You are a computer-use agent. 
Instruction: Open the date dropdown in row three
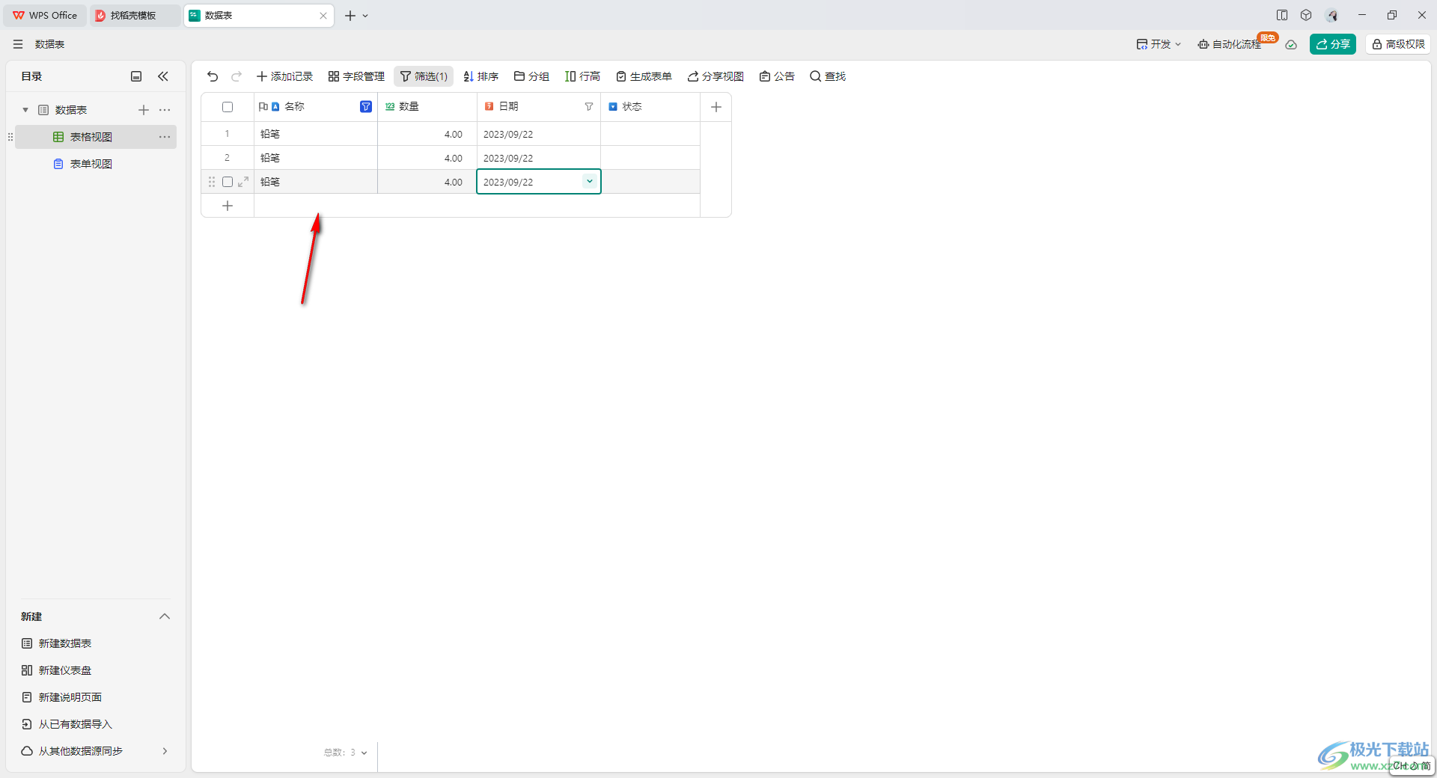(590, 181)
